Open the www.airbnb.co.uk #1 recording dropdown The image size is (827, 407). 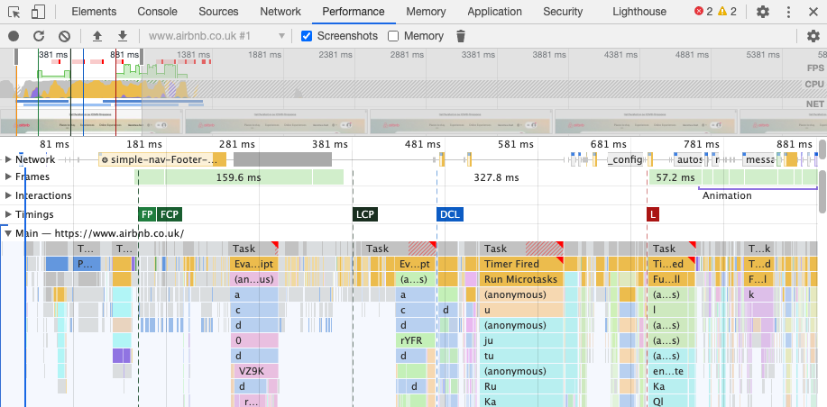pos(216,36)
